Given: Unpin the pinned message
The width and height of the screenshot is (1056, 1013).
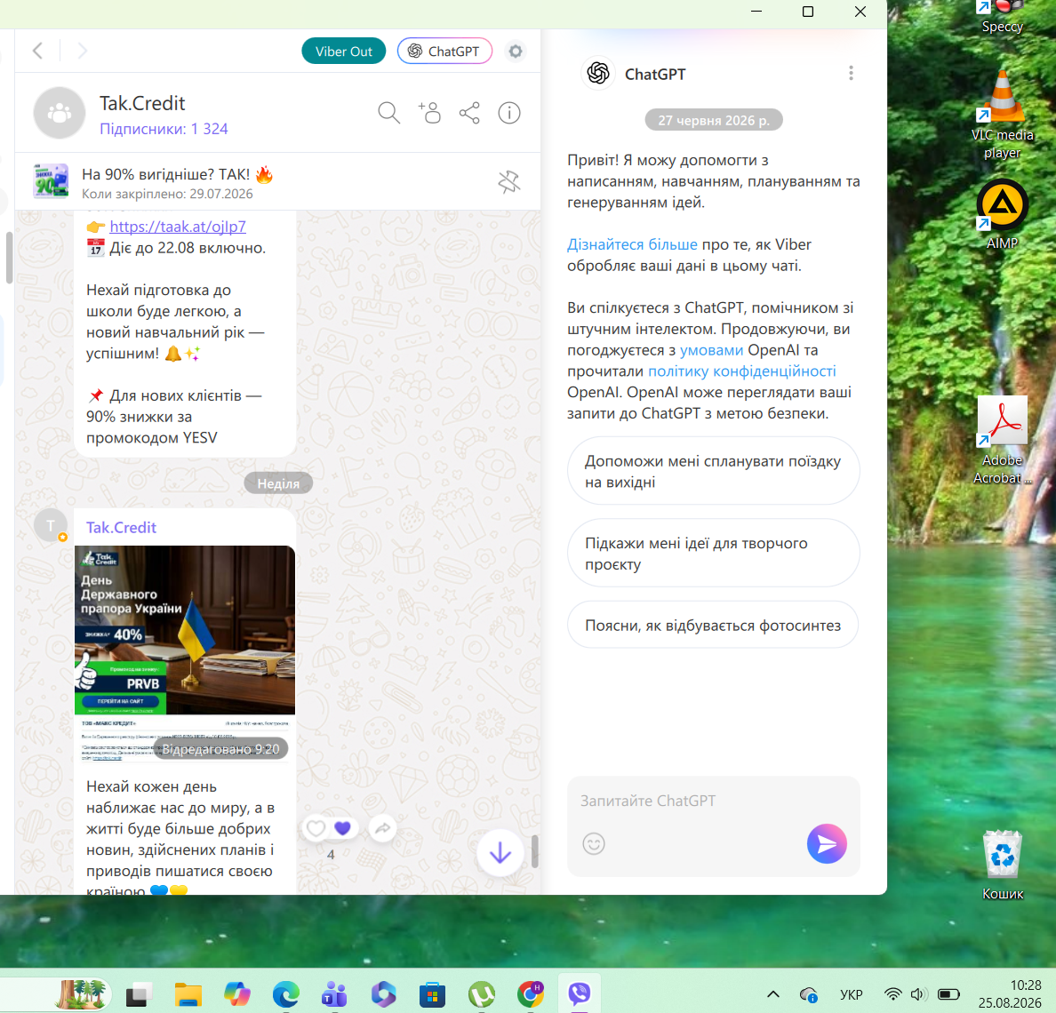Looking at the screenshot, I should [508, 182].
